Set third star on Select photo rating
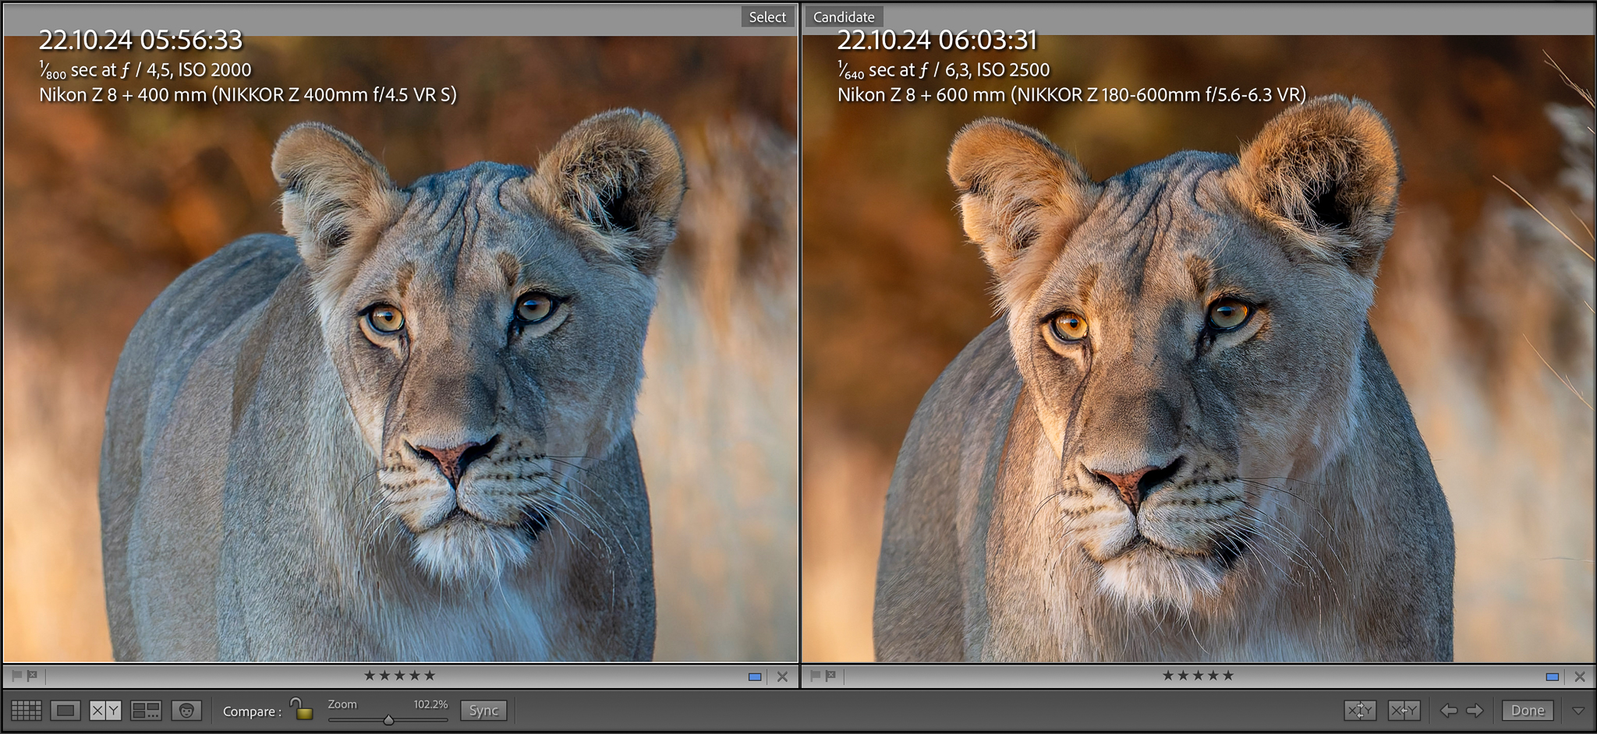1597x734 pixels. click(399, 676)
